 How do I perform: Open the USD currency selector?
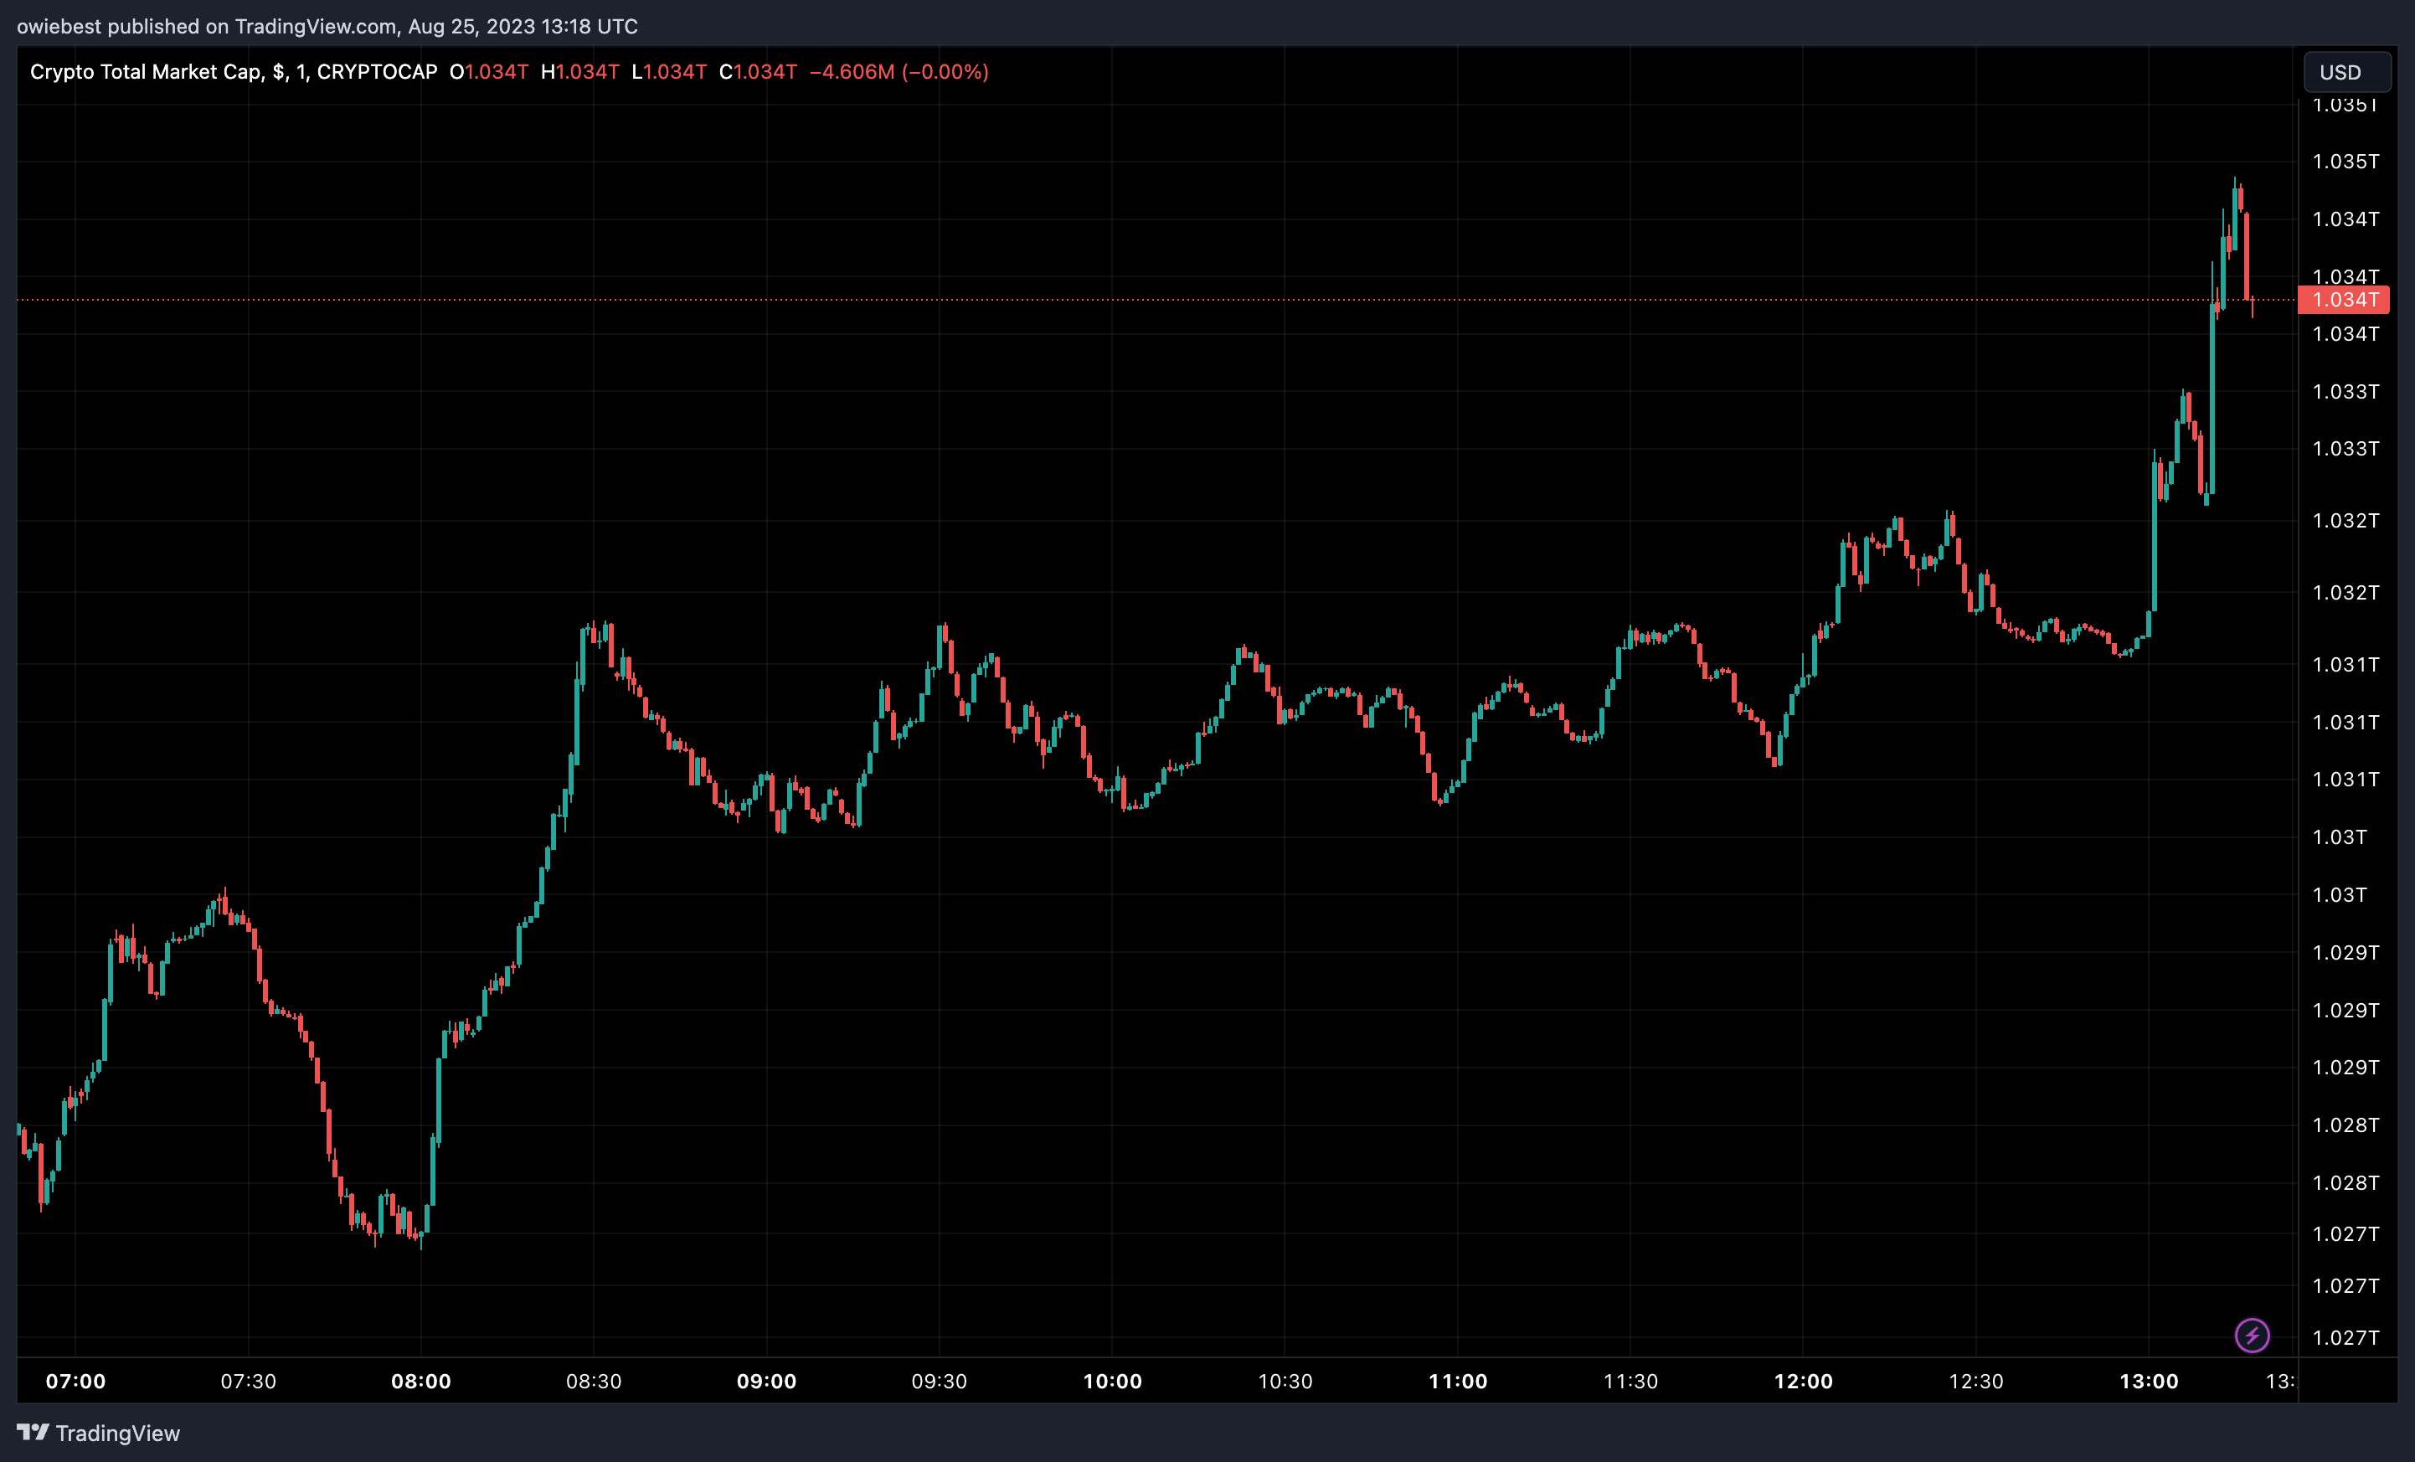coord(2346,71)
